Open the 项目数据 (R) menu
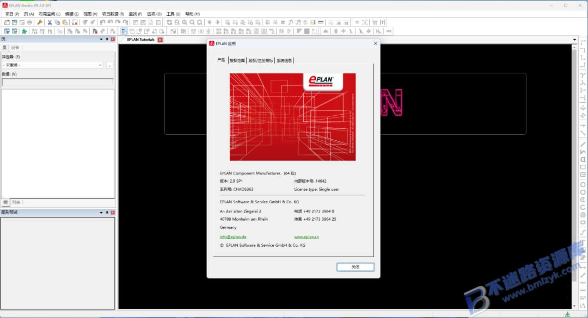The width and height of the screenshot is (588, 318). coord(113,14)
